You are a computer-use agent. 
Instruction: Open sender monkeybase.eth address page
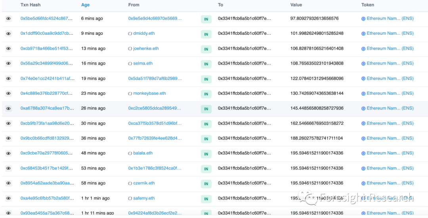coord(149,93)
